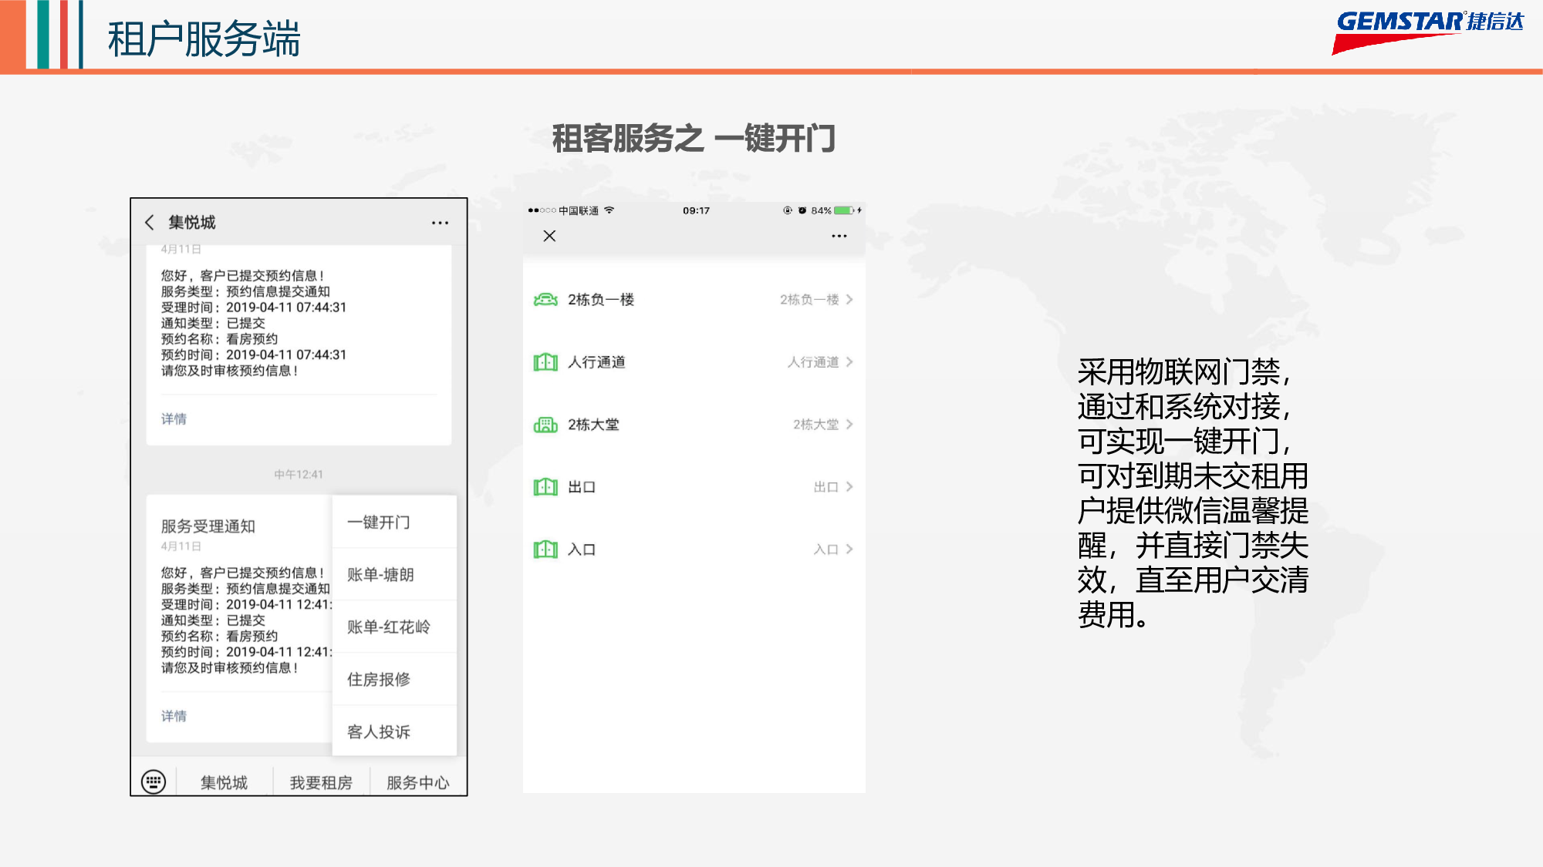The height and width of the screenshot is (867, 1543).
Task: Tap the 中午12:41 timestamp
Action: coord(299,475)
